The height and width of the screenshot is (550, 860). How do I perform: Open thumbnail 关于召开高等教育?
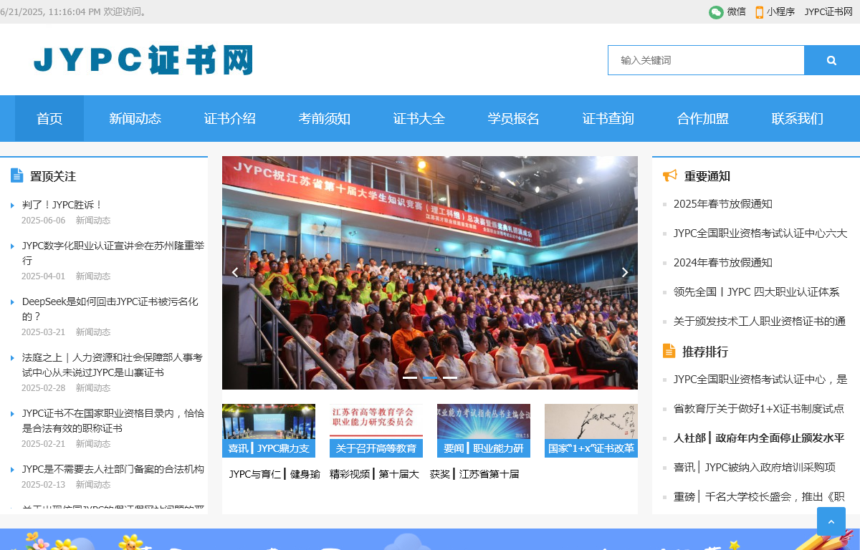[x=376, y=430]
